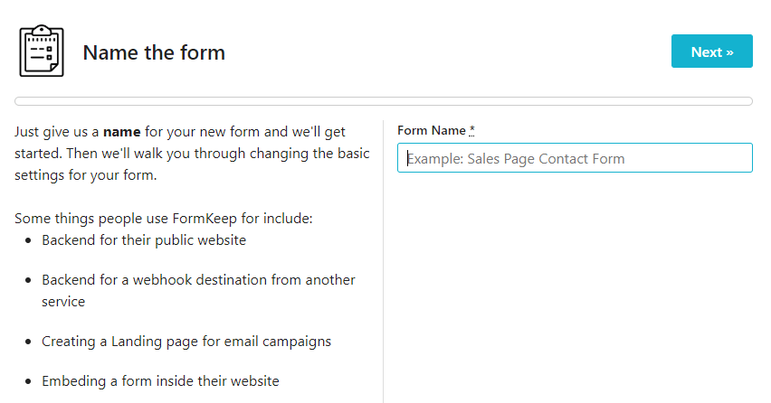
Task: Focus the Form Name input field
Action: click(575, 158)
